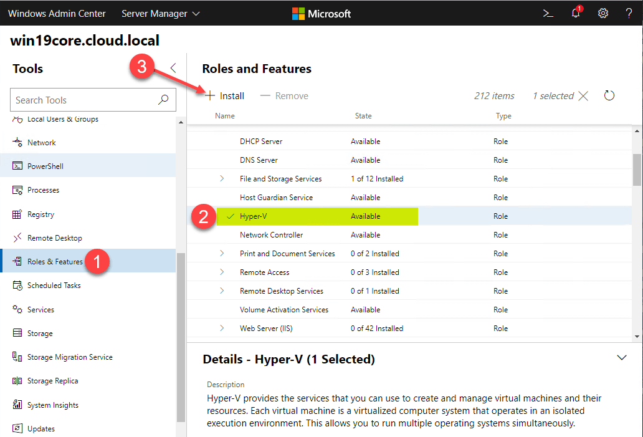Select the Host Guardian Service row
This screenshot has height=437, width=643.
409,198
